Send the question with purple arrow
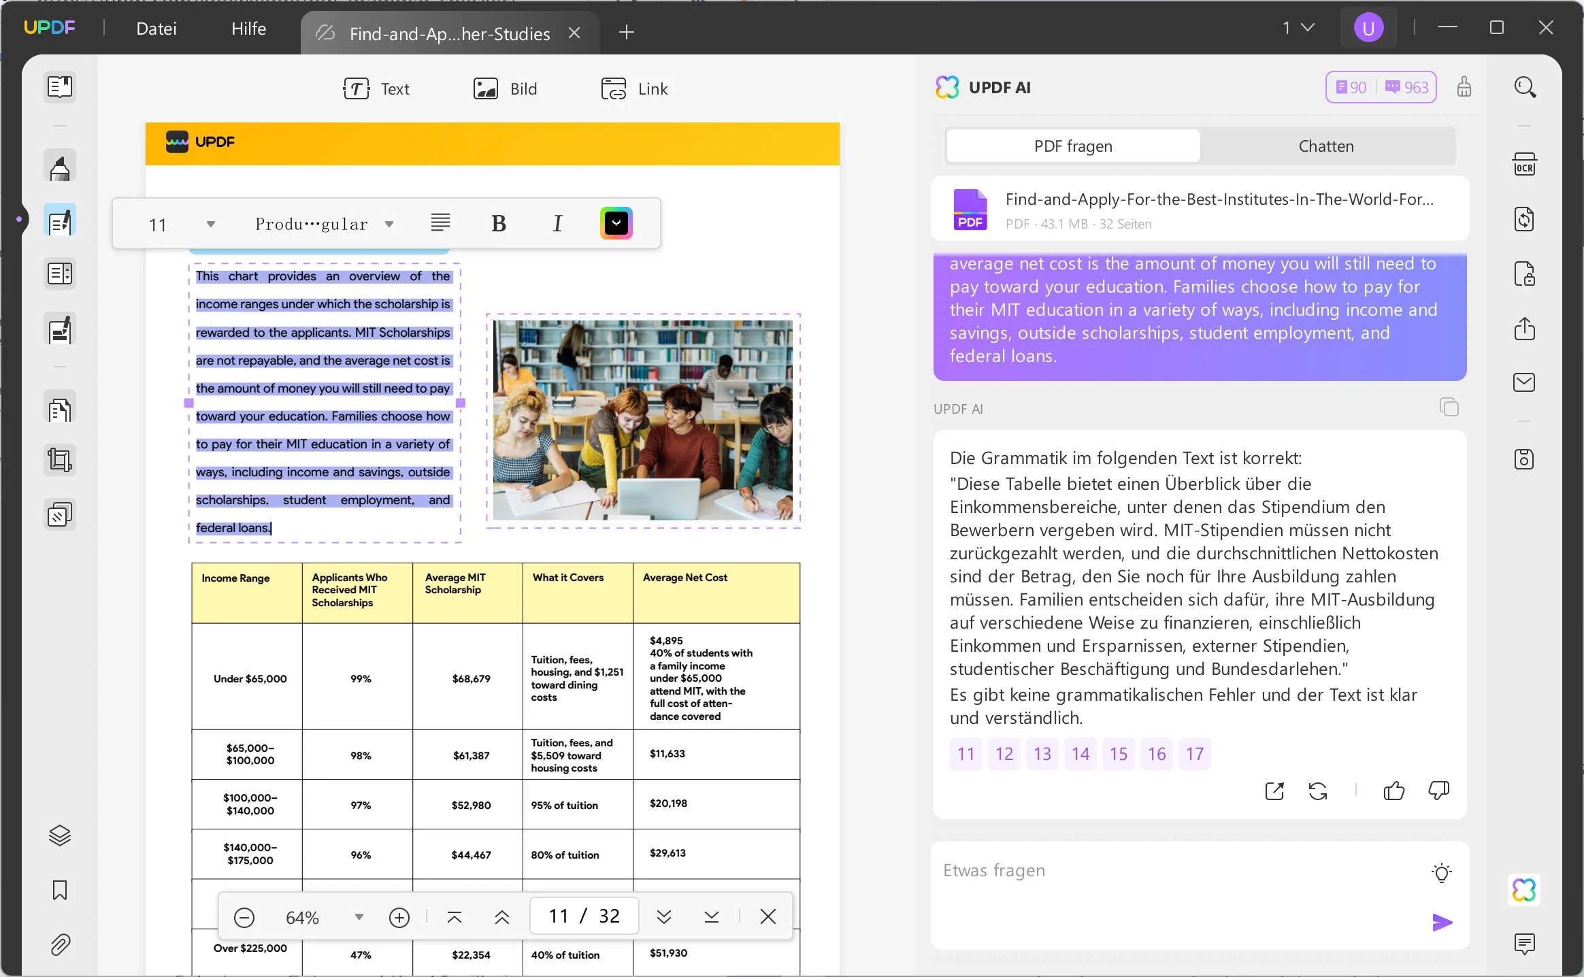Screen dimensions: 1584x977 pyautogui.click(x=1442, y=923)
